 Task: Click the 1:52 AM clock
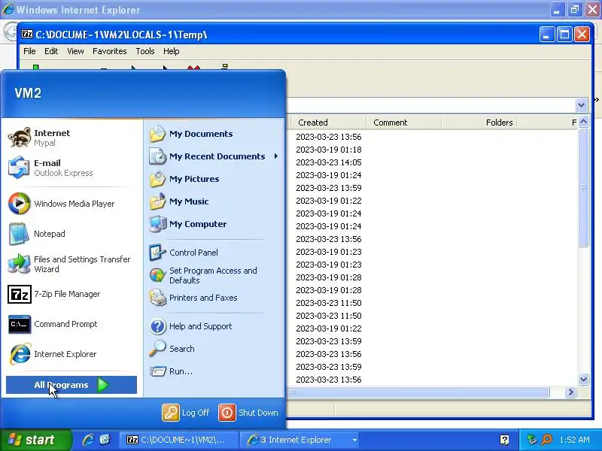(574, 440)
